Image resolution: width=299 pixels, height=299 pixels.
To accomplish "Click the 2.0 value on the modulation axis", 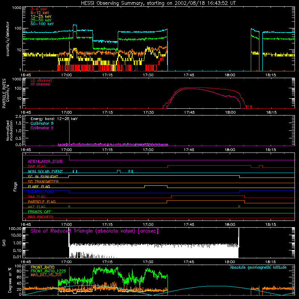I will point(18,117).
